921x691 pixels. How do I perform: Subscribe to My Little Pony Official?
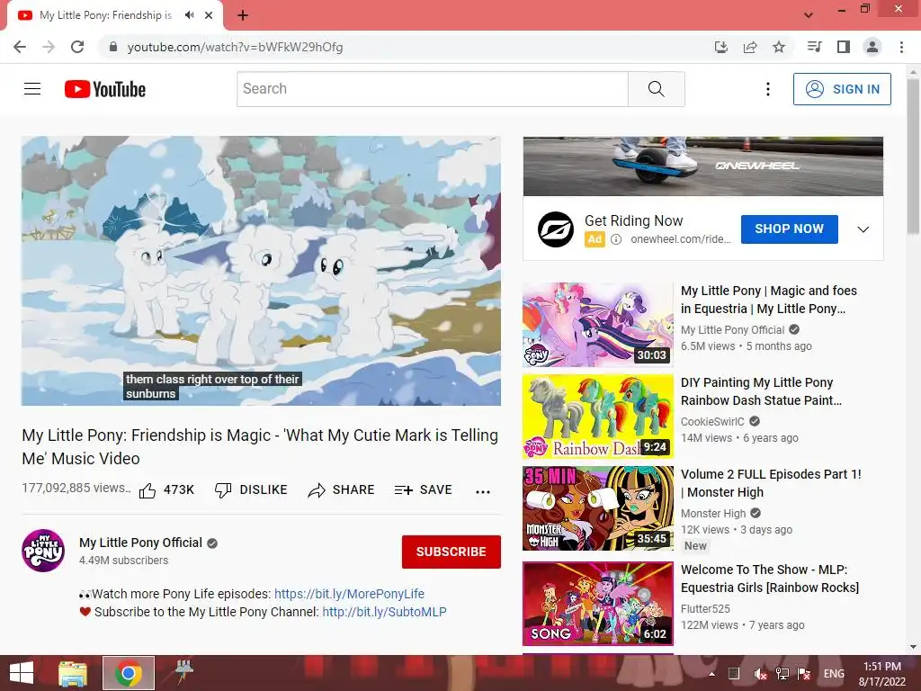[452, 552]
